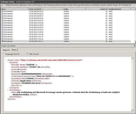
Task: Click info icon of 04.05.2018 16:20:28 row
Action: click(2, 23)
